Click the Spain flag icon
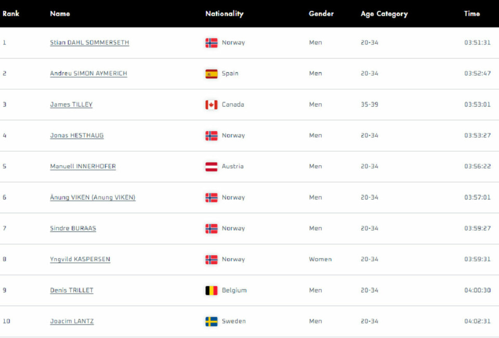This screenshot has height=338, width=499. coord(212,74)
